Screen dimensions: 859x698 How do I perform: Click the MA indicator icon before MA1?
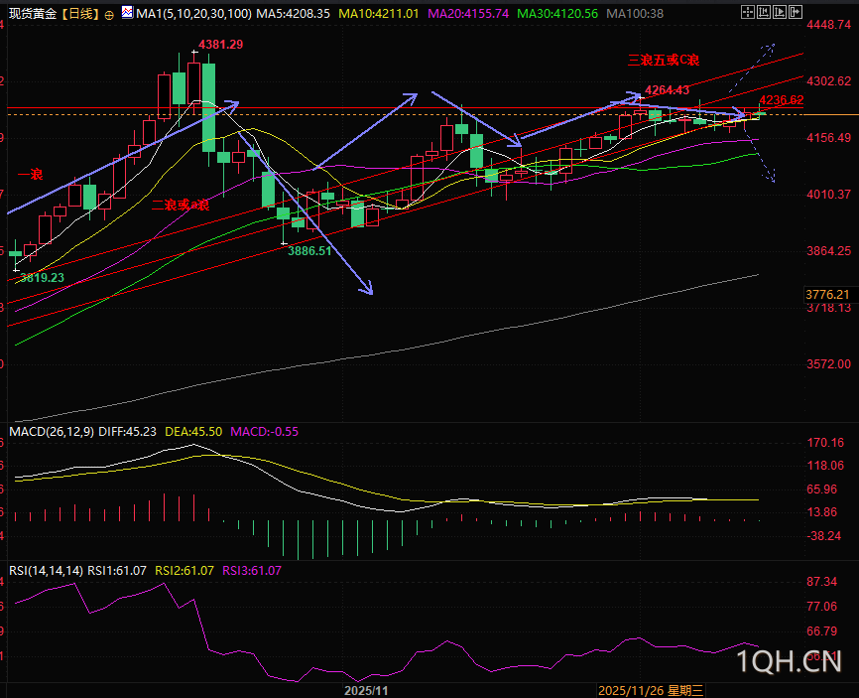pyautogui.click(x=126, y=15)
